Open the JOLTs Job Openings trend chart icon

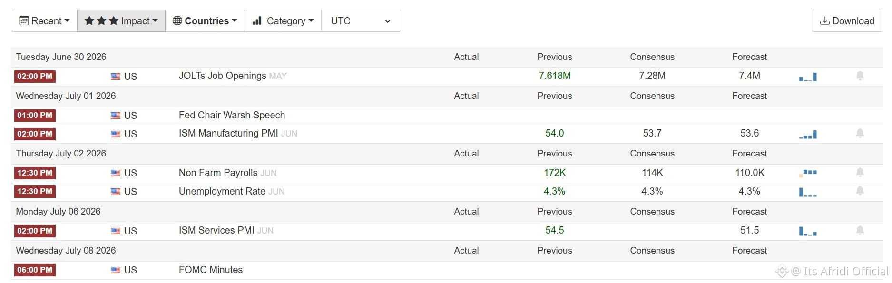pos(808,77)
